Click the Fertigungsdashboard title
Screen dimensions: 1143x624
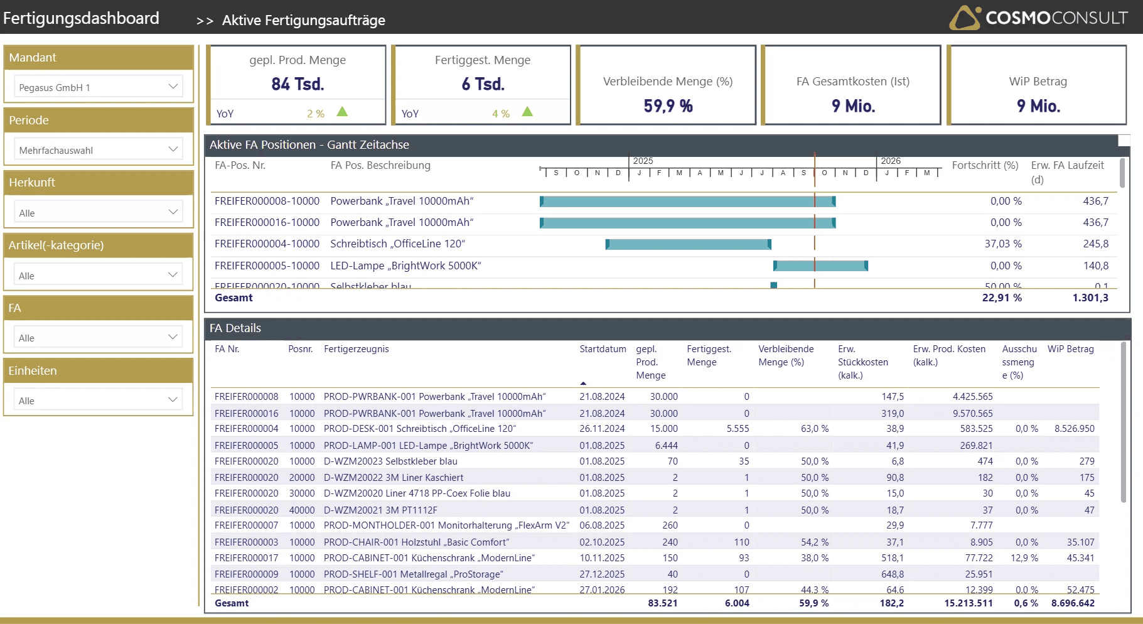point(81,18)
